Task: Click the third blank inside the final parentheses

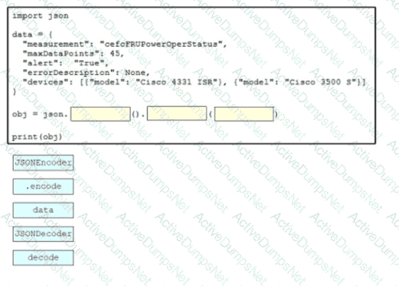Action: point(244,114)
